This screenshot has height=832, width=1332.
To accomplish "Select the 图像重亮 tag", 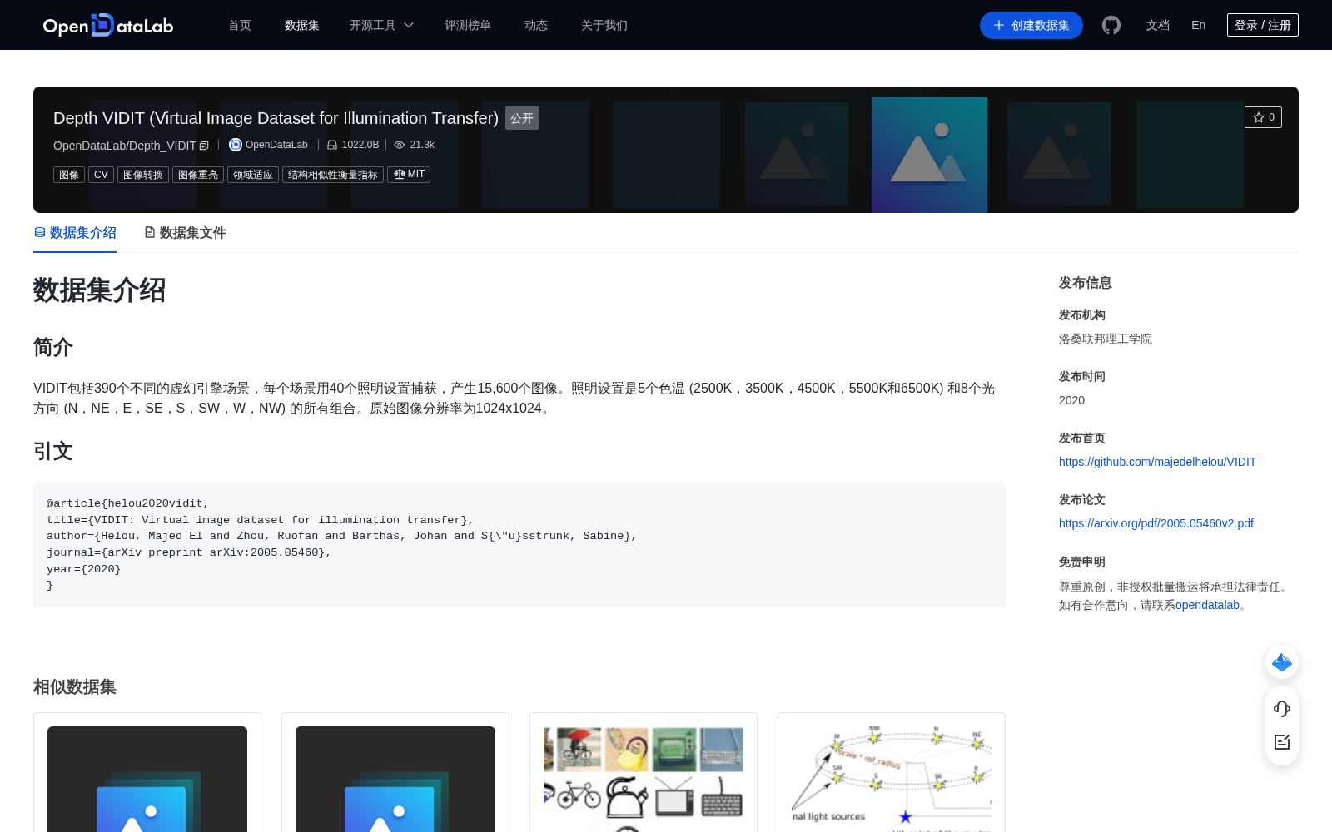I will pyautogui.click(x=198, y=175).
